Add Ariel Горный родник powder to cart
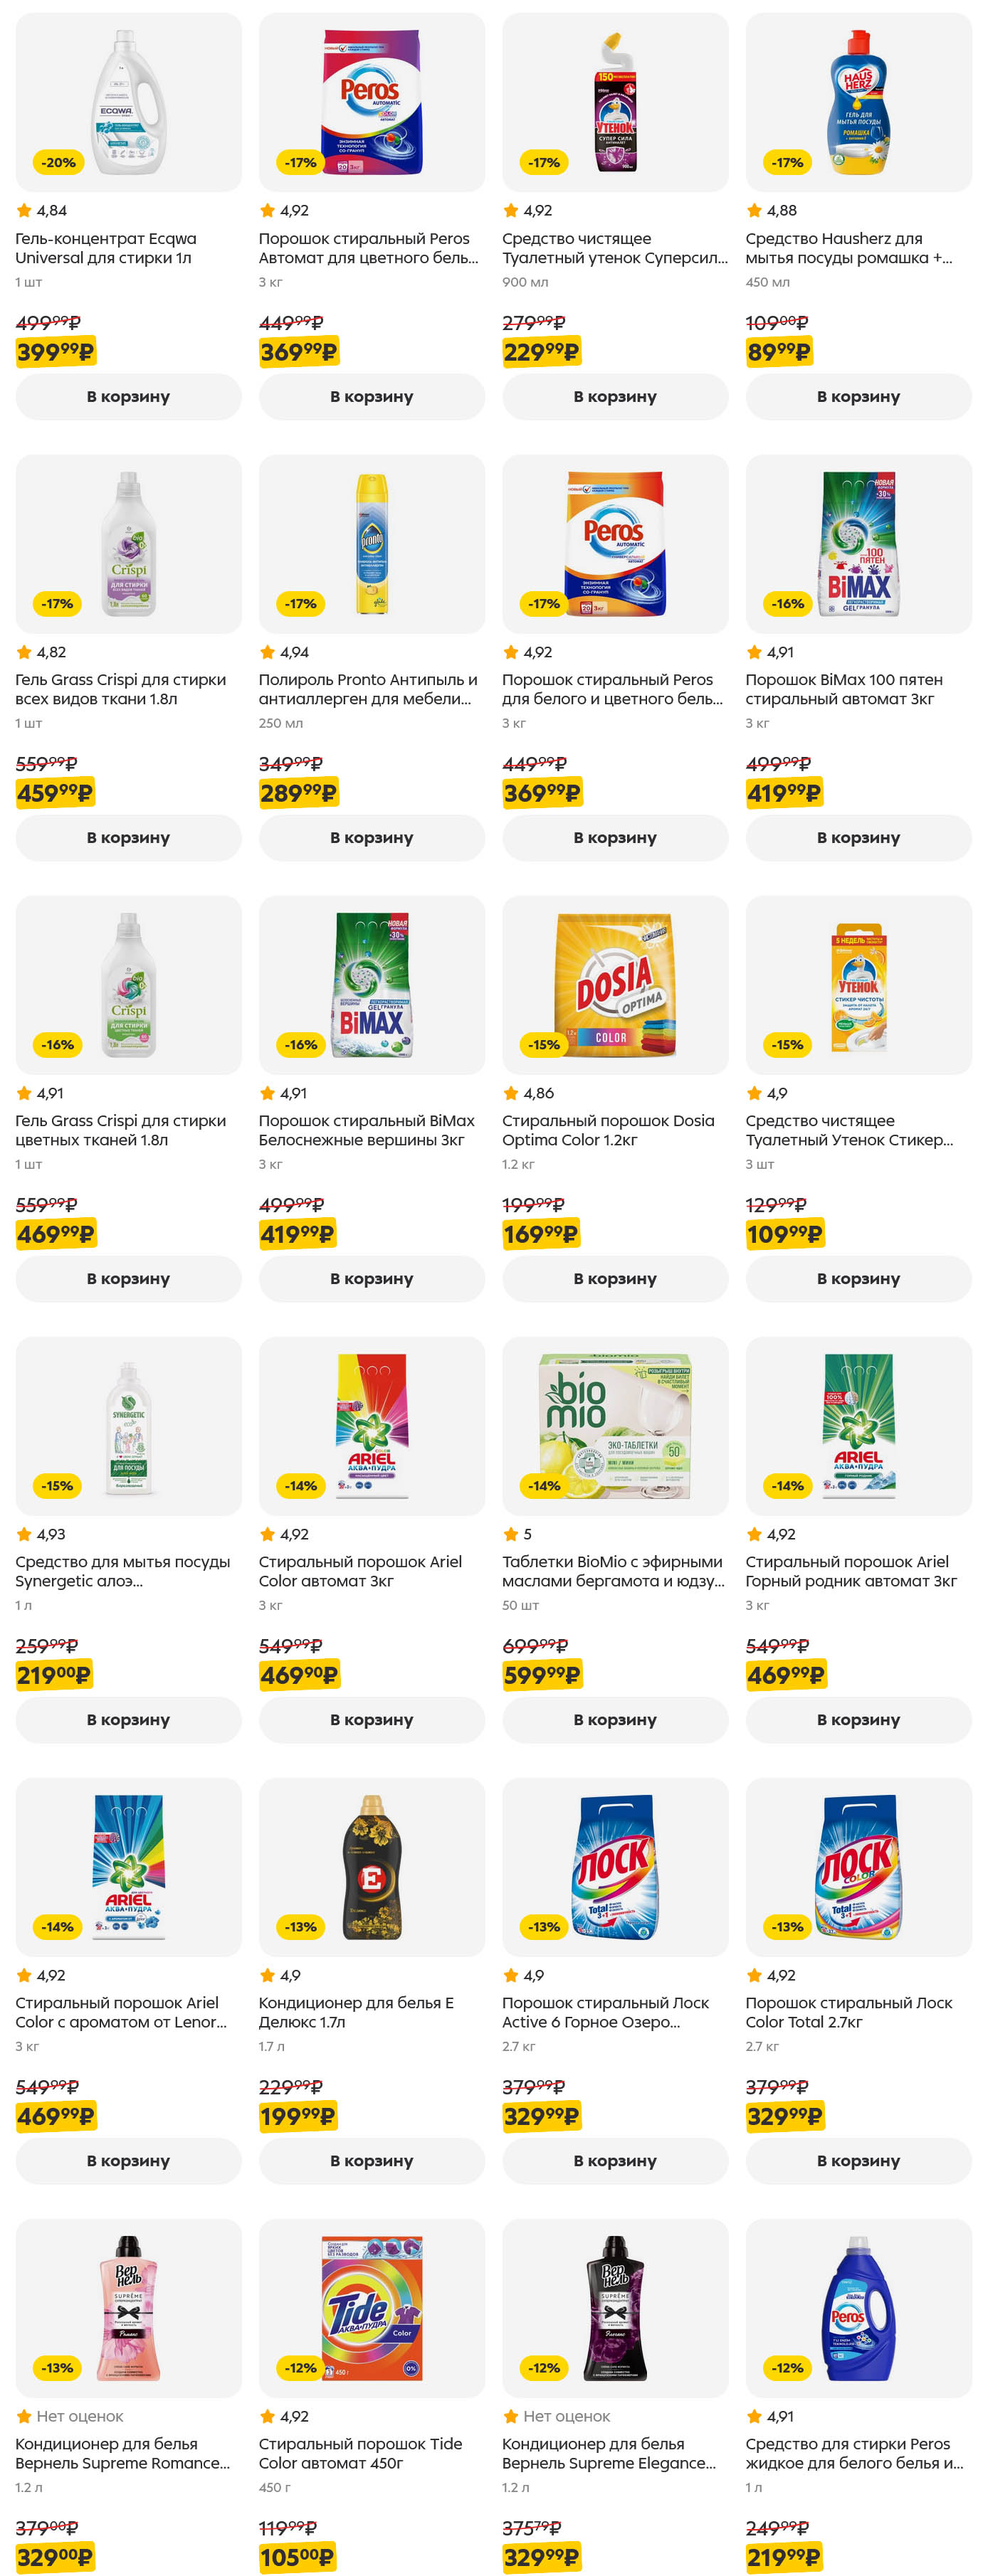This screenshot has width=983, height=2576. pyautogui.click(x=858, y=1719)
